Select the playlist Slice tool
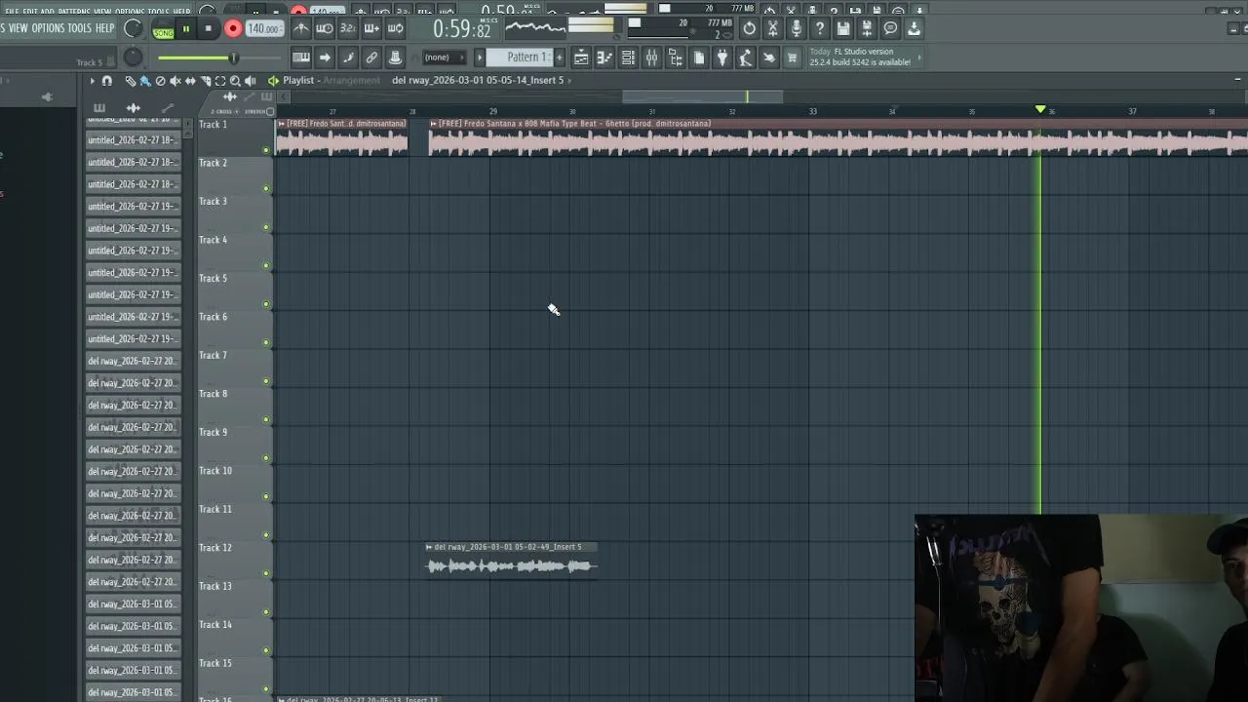Image resolution: width=1248 pixels, height=702 pixels. pyautogui.click(x=205, y=81)
